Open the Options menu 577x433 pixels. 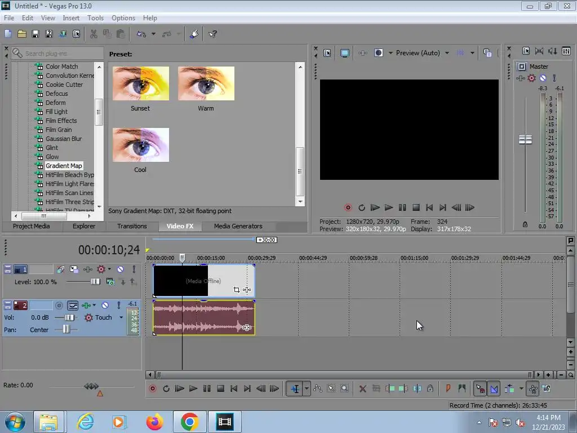[x=123, y=18]
